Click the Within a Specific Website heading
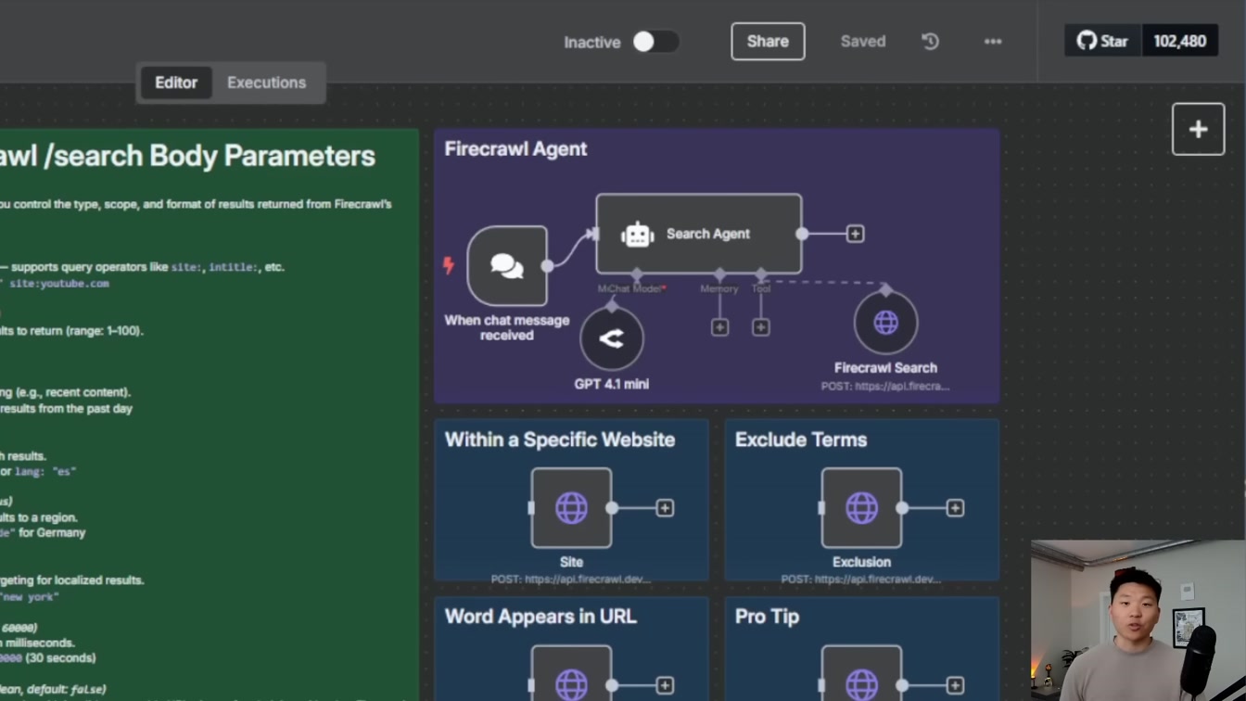The height and width of the screenshot is (701, 1246). pyautogui.click(x=560, y=440)
